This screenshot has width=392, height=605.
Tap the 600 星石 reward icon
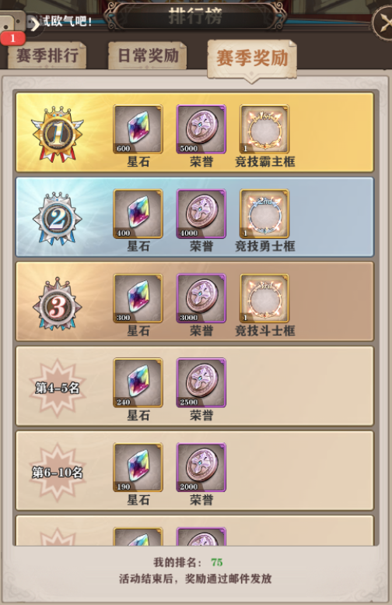[x=138, y=129]
